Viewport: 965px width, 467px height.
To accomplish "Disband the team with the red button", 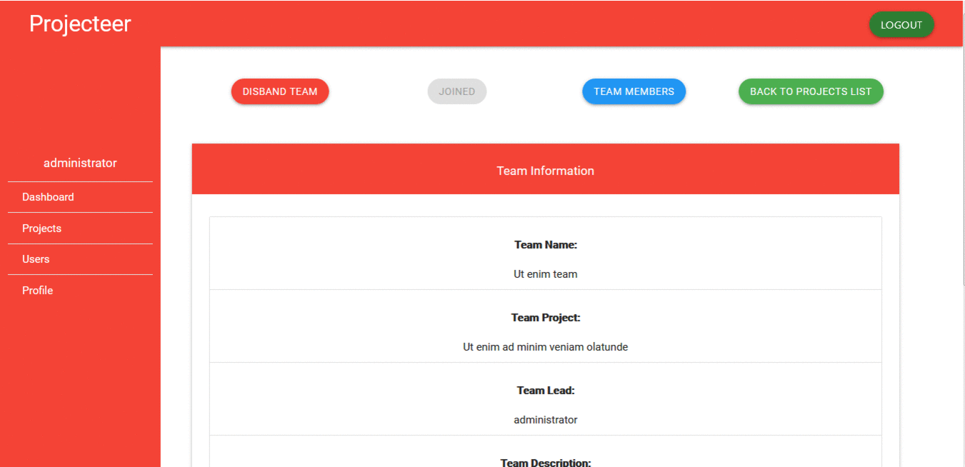I will pos(280,91).
